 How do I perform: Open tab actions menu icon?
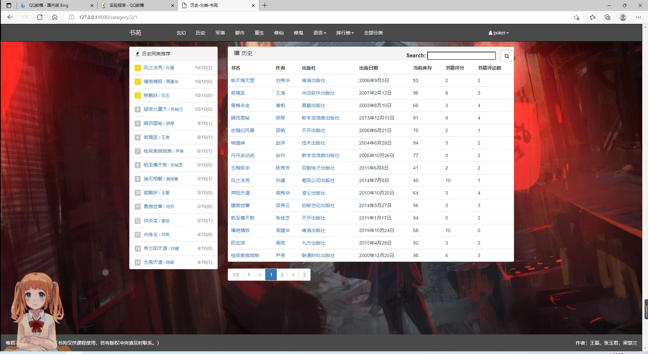coord(9,5)
